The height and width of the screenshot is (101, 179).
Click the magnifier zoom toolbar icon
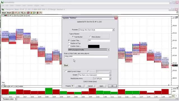coord(22,13)
